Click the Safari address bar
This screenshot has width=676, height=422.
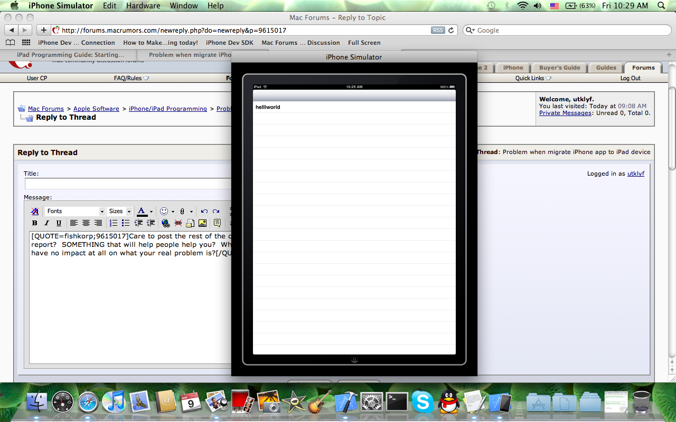[240, 30]
